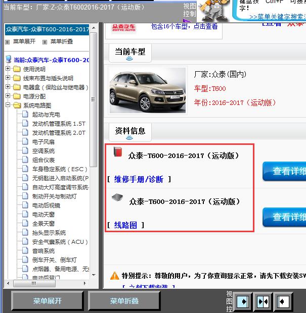The width and height of the screenshot is (306, 313).
Task: Expand the 电器盒（保险丝与继电器）node
Action: (x=8, y=87)
